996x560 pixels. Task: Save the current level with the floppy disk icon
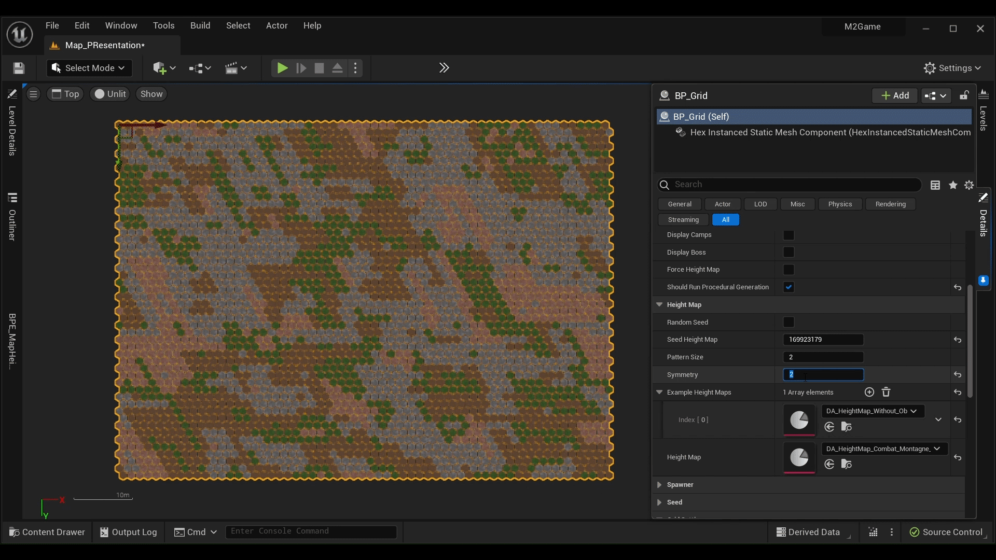click(19, 68)
